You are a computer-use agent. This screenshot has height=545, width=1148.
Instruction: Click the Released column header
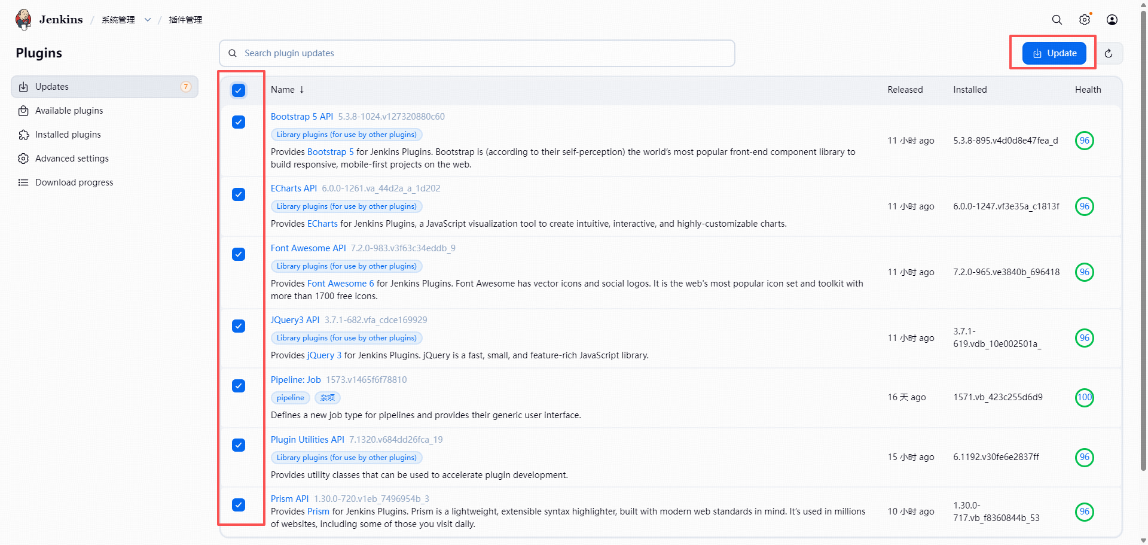905,90
